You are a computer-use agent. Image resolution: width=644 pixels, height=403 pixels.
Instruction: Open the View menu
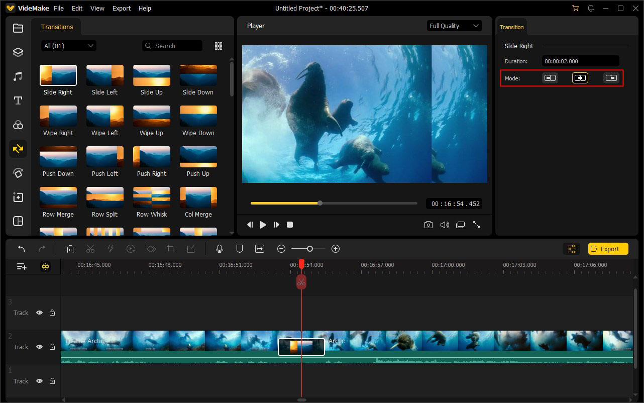click(x=97, y=9)
